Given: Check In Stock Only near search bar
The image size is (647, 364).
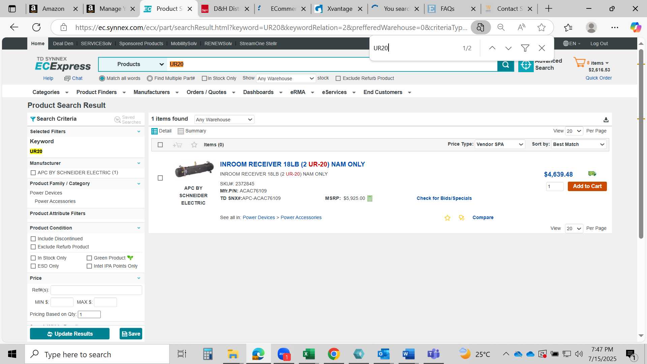Looking at the screenshot, I should pos(204,79).
